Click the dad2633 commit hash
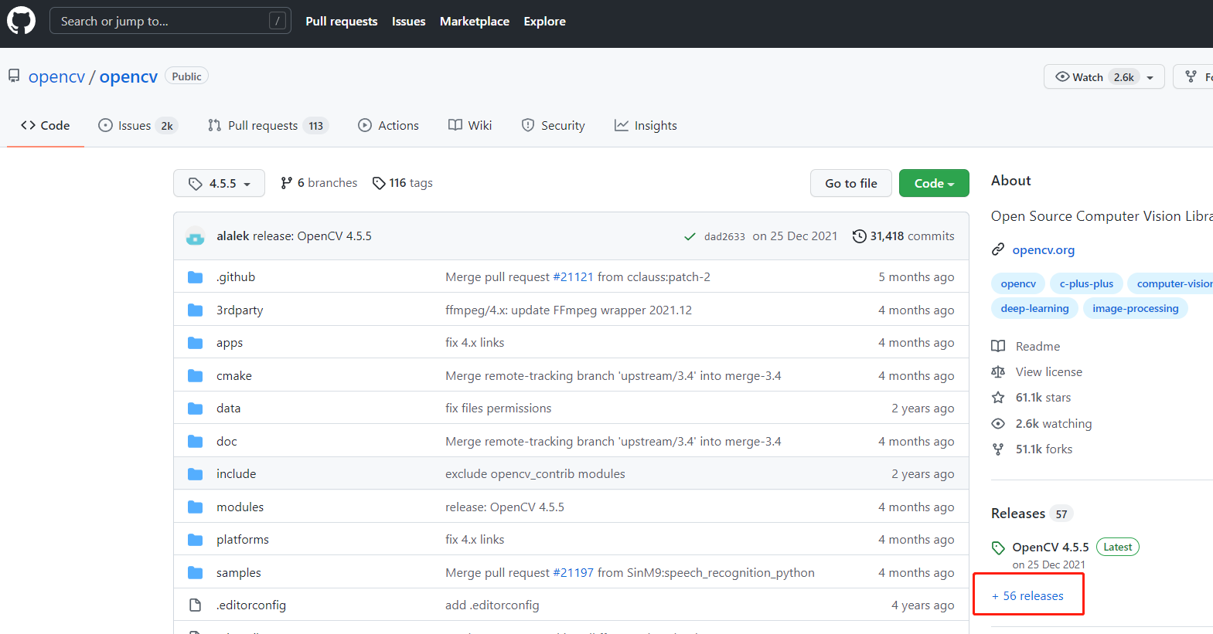This screenshot has height=634, width=1213. point(724,236)
